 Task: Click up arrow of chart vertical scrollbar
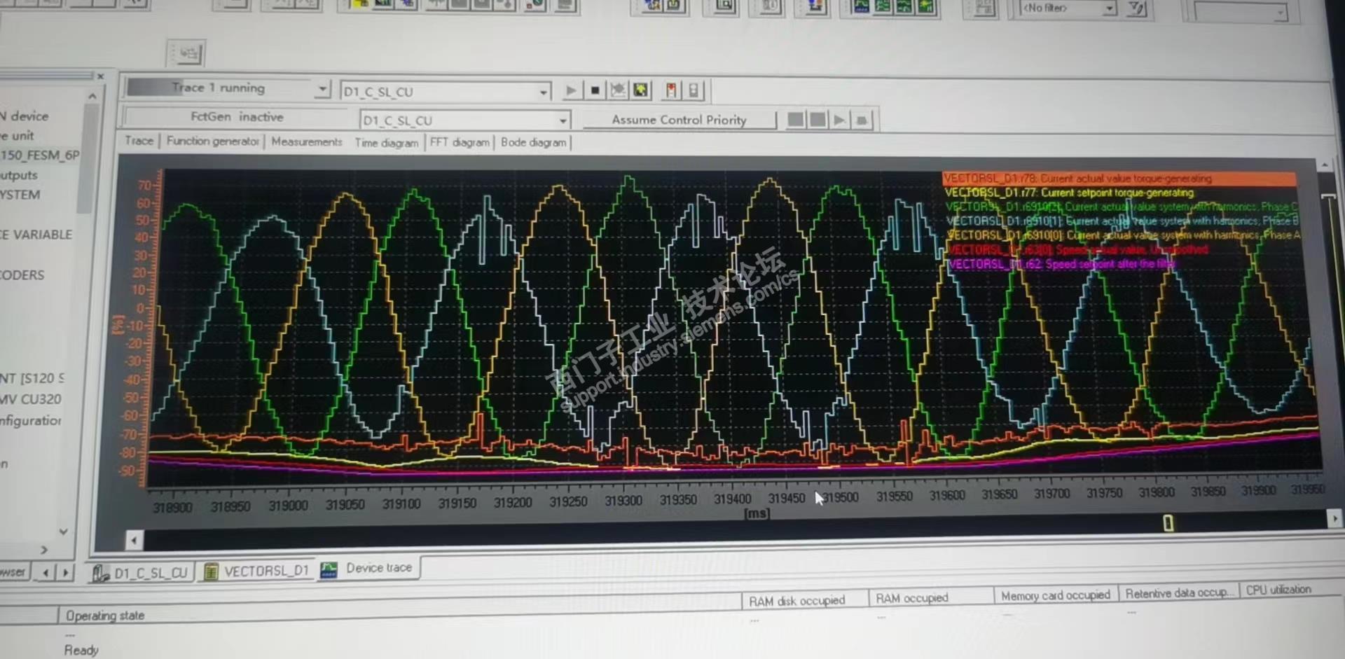(1325, 165)
